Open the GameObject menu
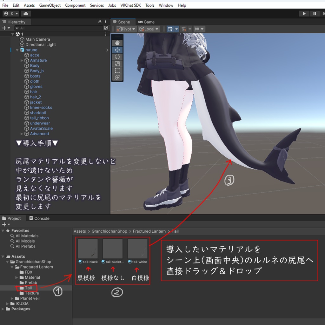Image resolution: width=325 pixels, height=325 pixels. click(50, 5)
